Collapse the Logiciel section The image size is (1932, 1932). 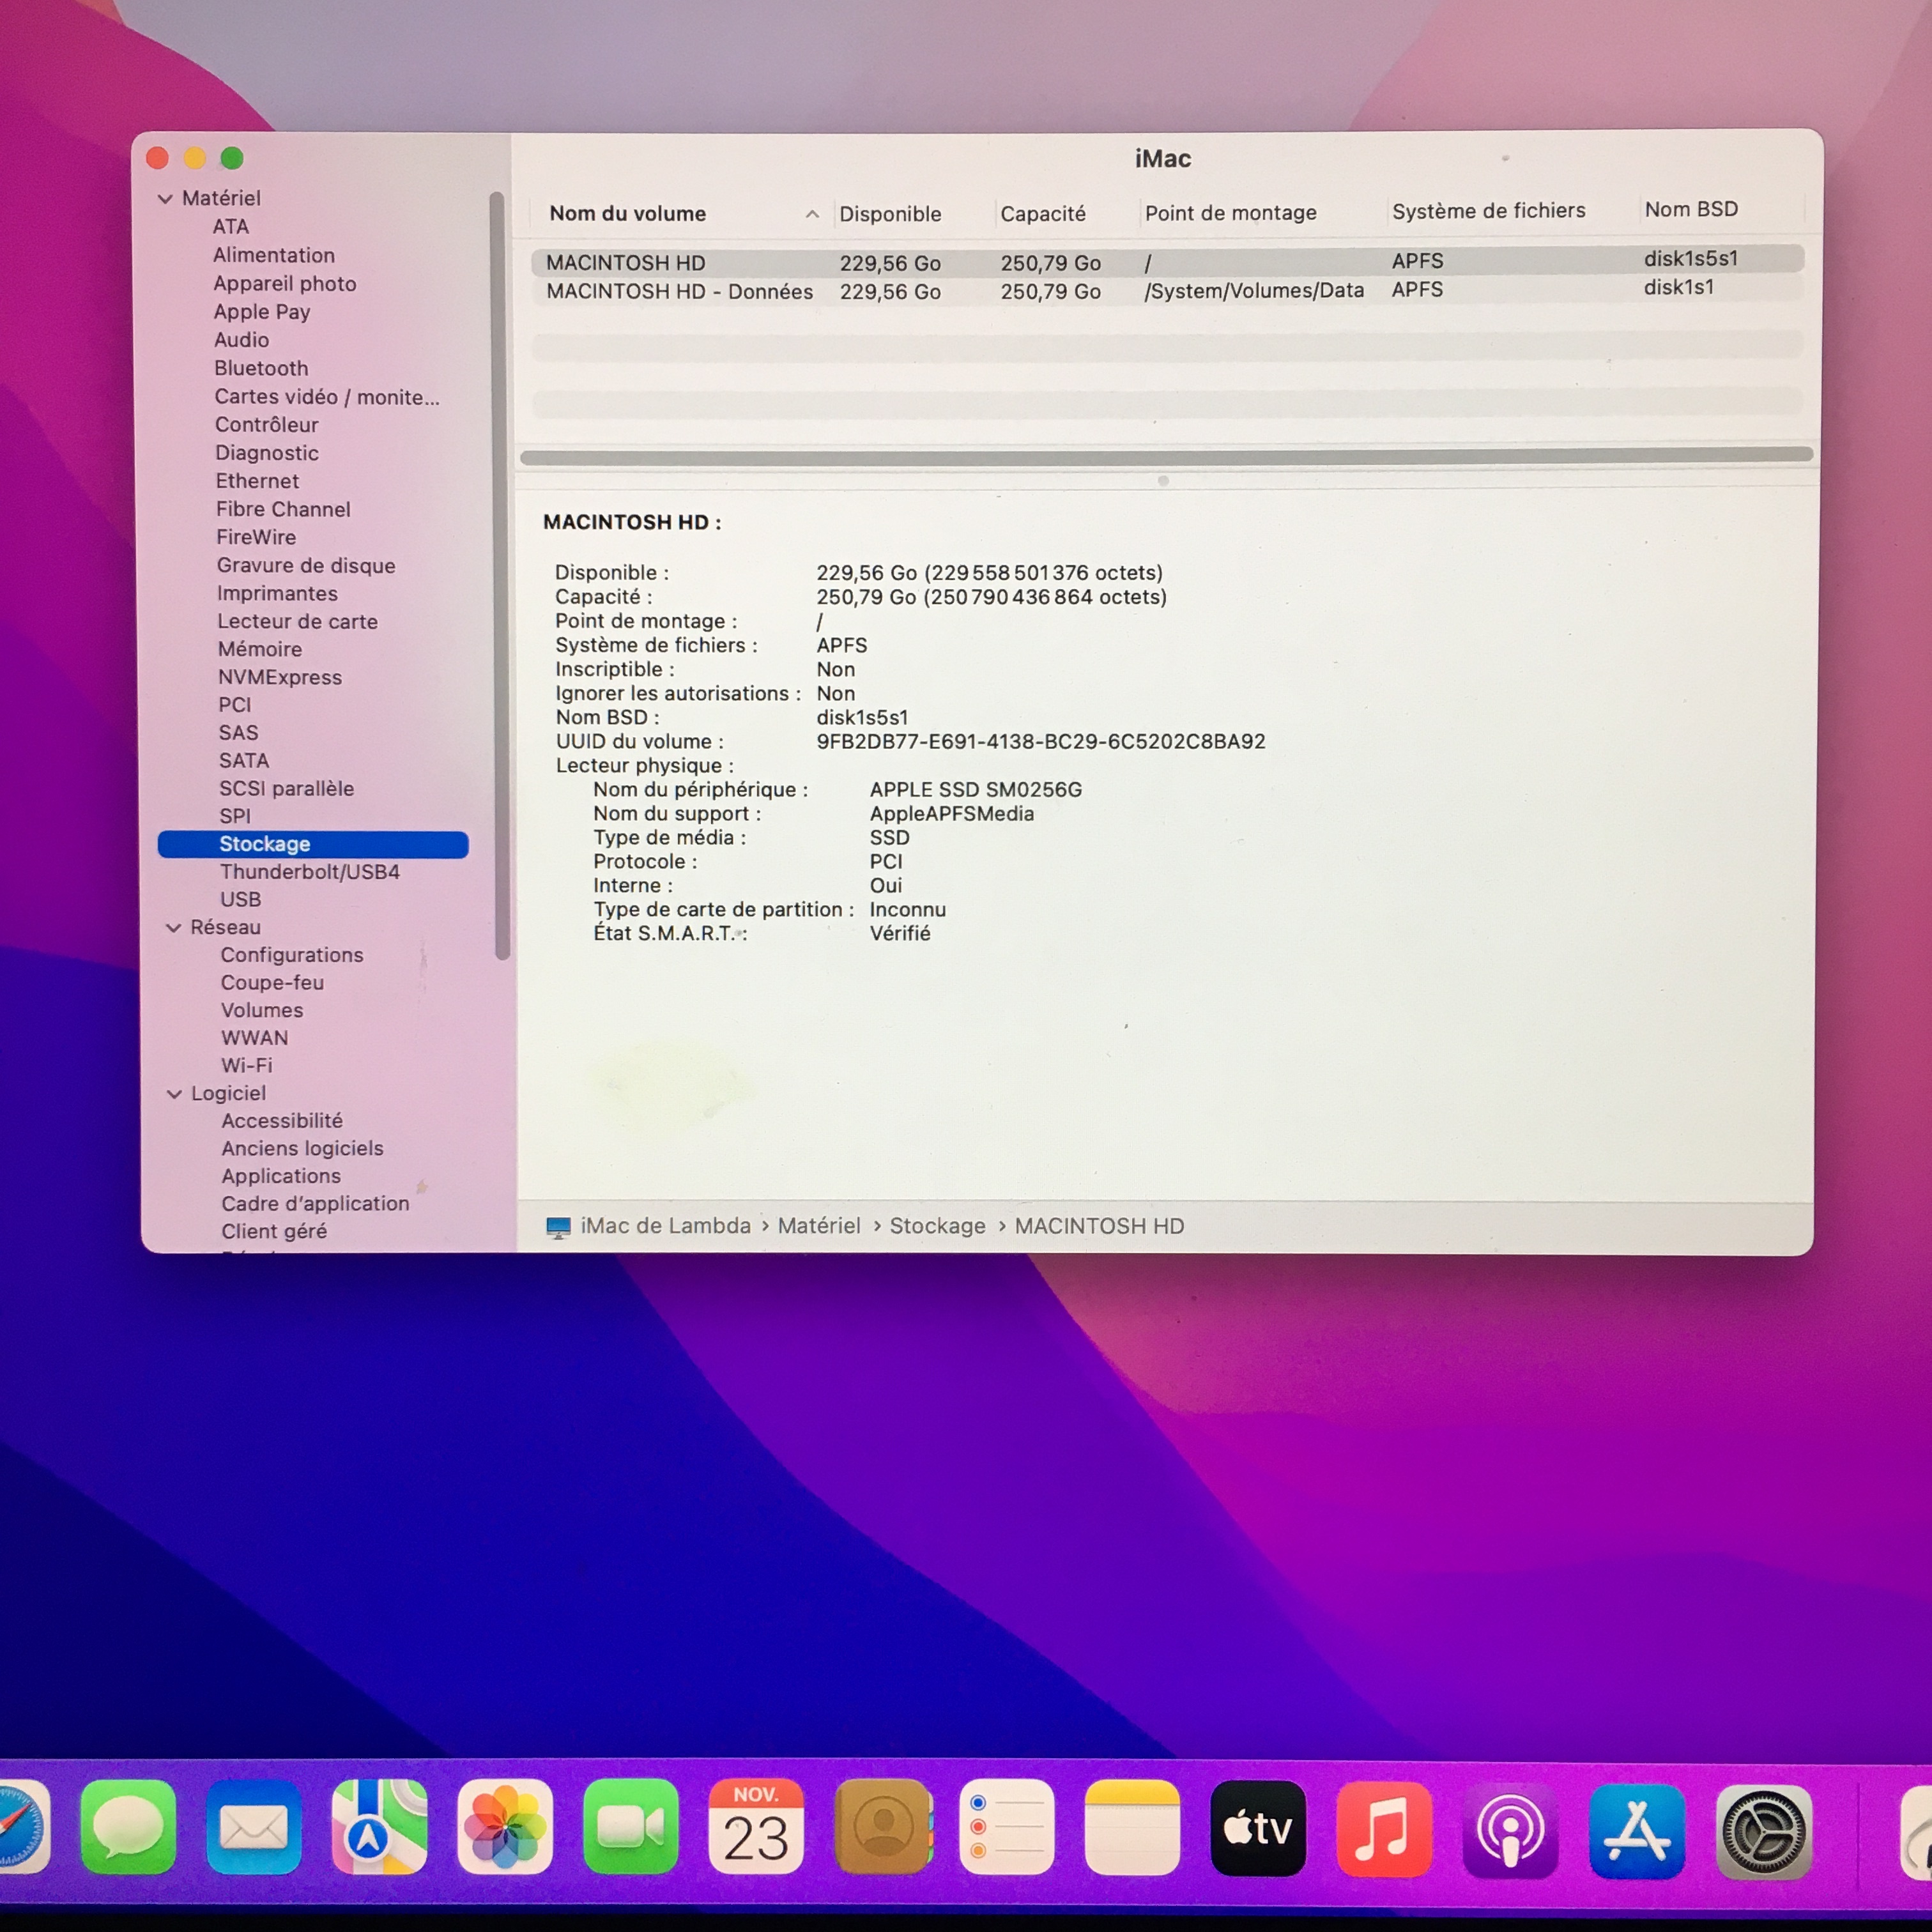pyautogui.click(x=174, y=1094)
